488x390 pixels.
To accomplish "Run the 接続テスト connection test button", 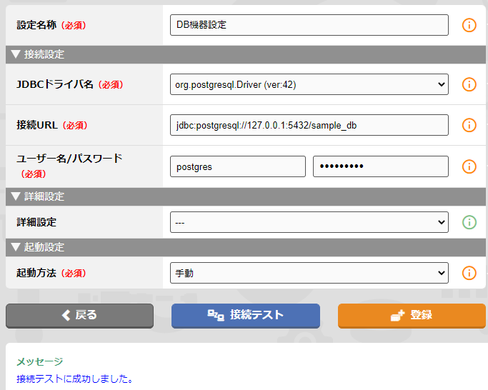I will click(245, 315).
